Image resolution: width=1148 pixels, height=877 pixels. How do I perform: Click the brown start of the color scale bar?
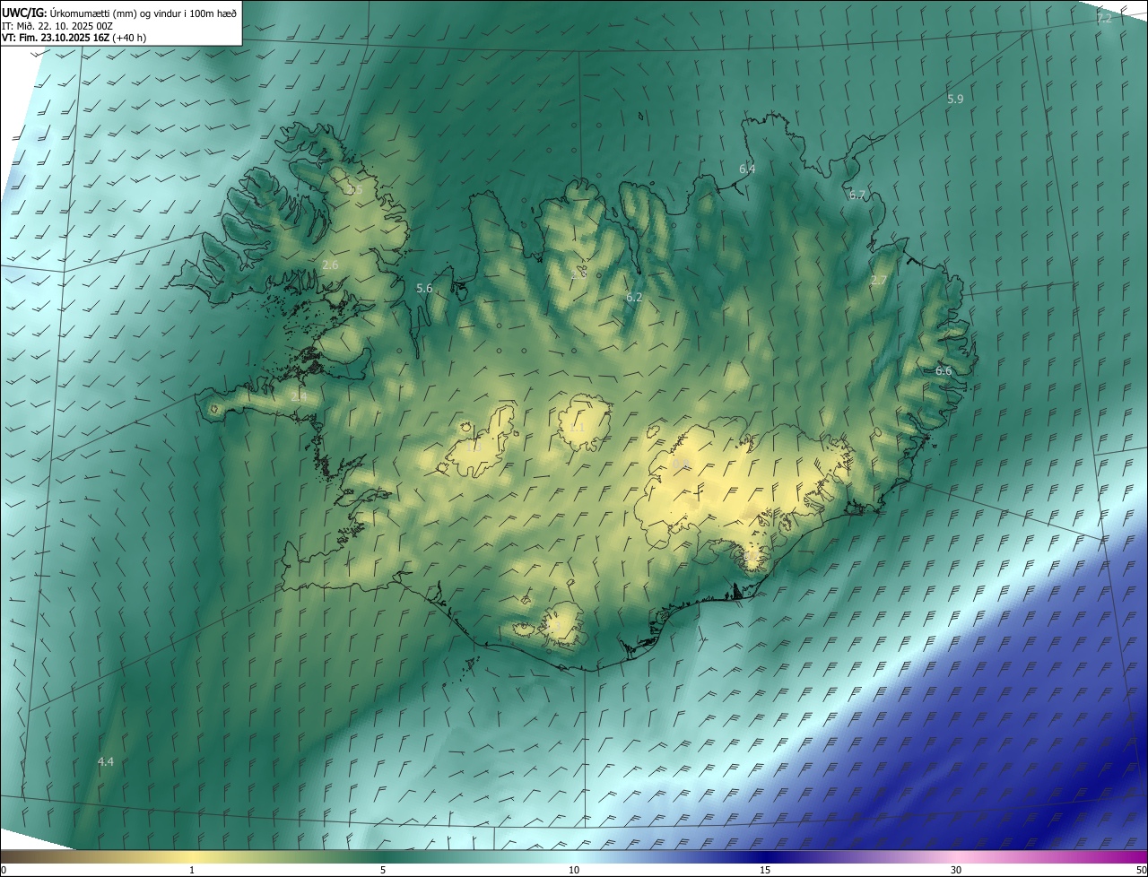pyautogui.click(x=11, y=856)
